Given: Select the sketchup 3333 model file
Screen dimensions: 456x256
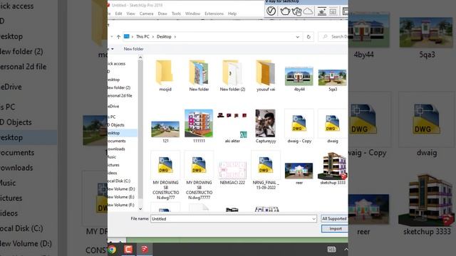Looking at the screenshot, I should (x=333, y=169).
